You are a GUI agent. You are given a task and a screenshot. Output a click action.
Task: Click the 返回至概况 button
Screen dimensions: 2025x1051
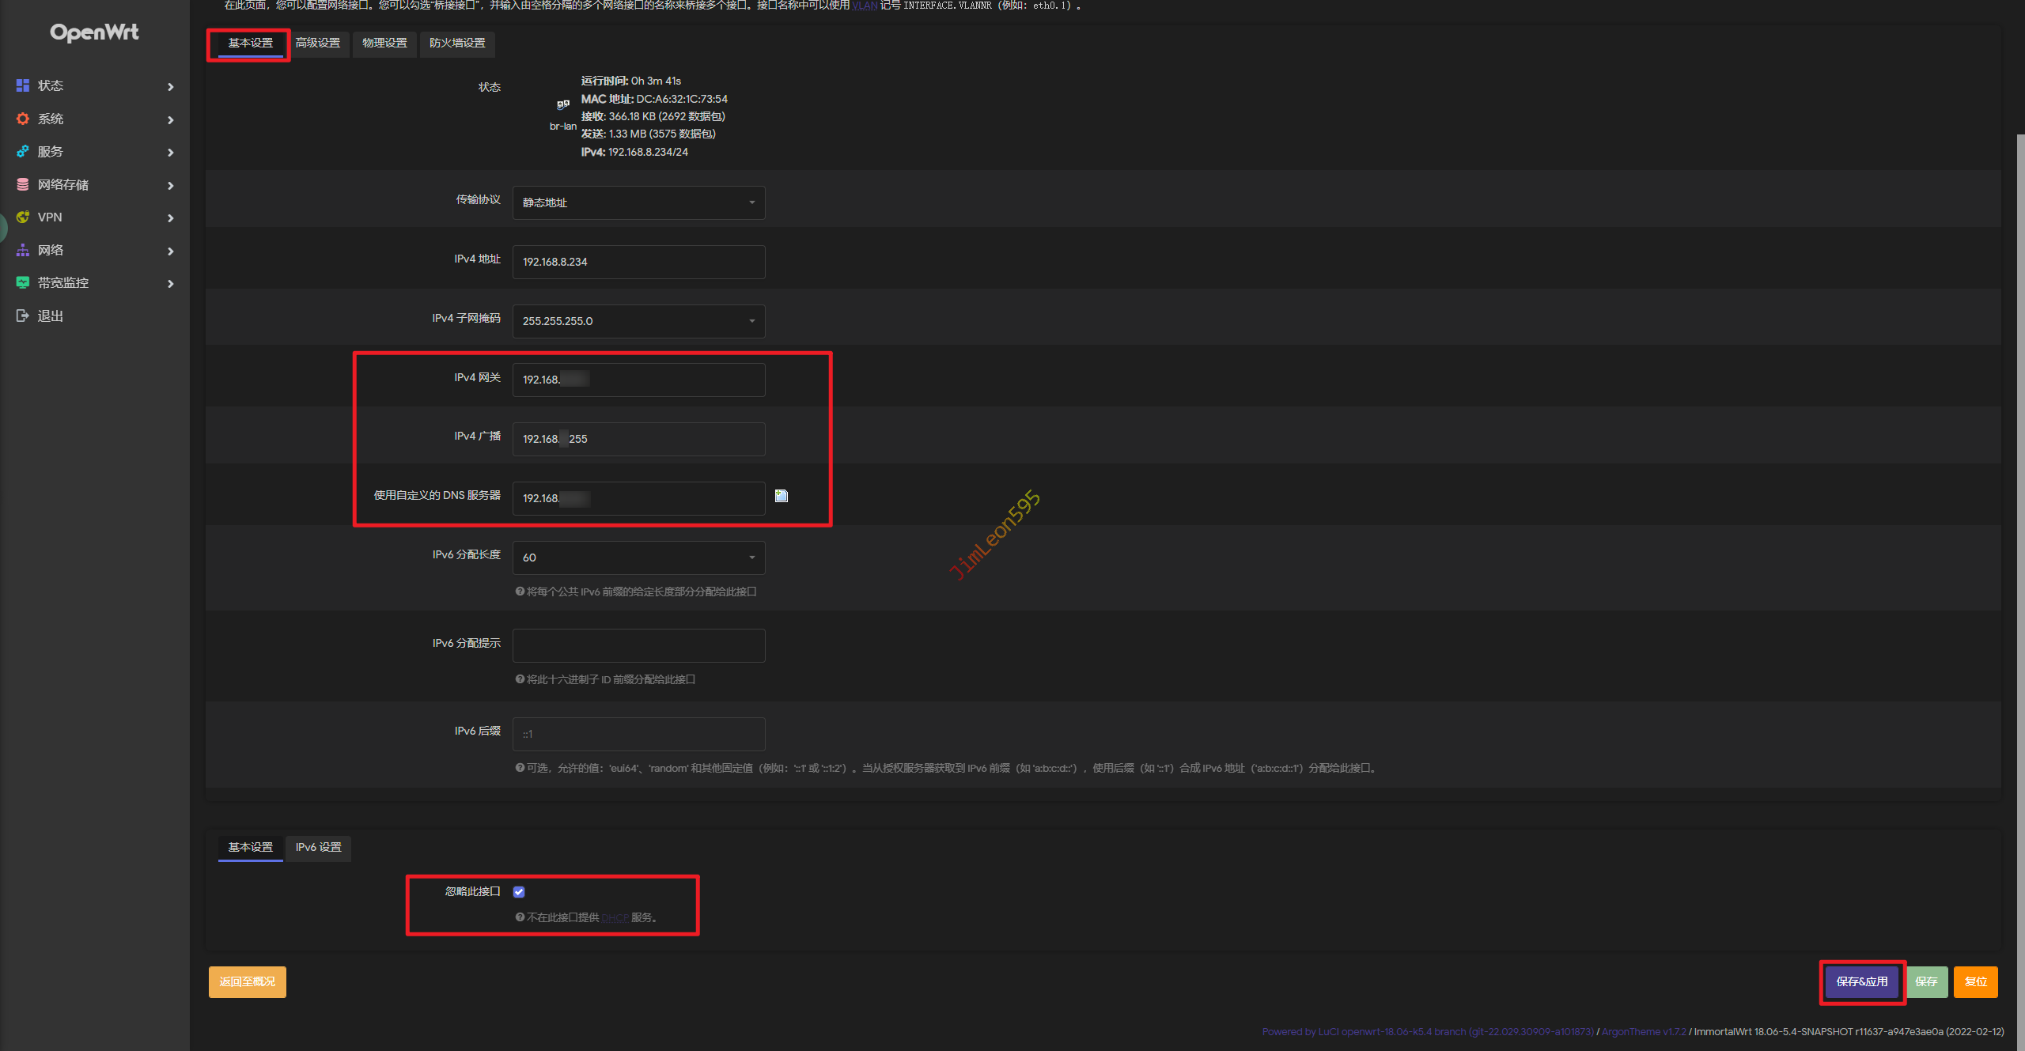[x=248, y=981]
